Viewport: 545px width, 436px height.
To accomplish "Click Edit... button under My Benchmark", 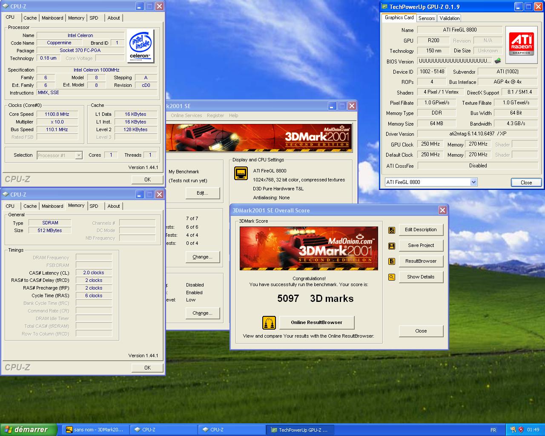I will [x=202, y=193].
